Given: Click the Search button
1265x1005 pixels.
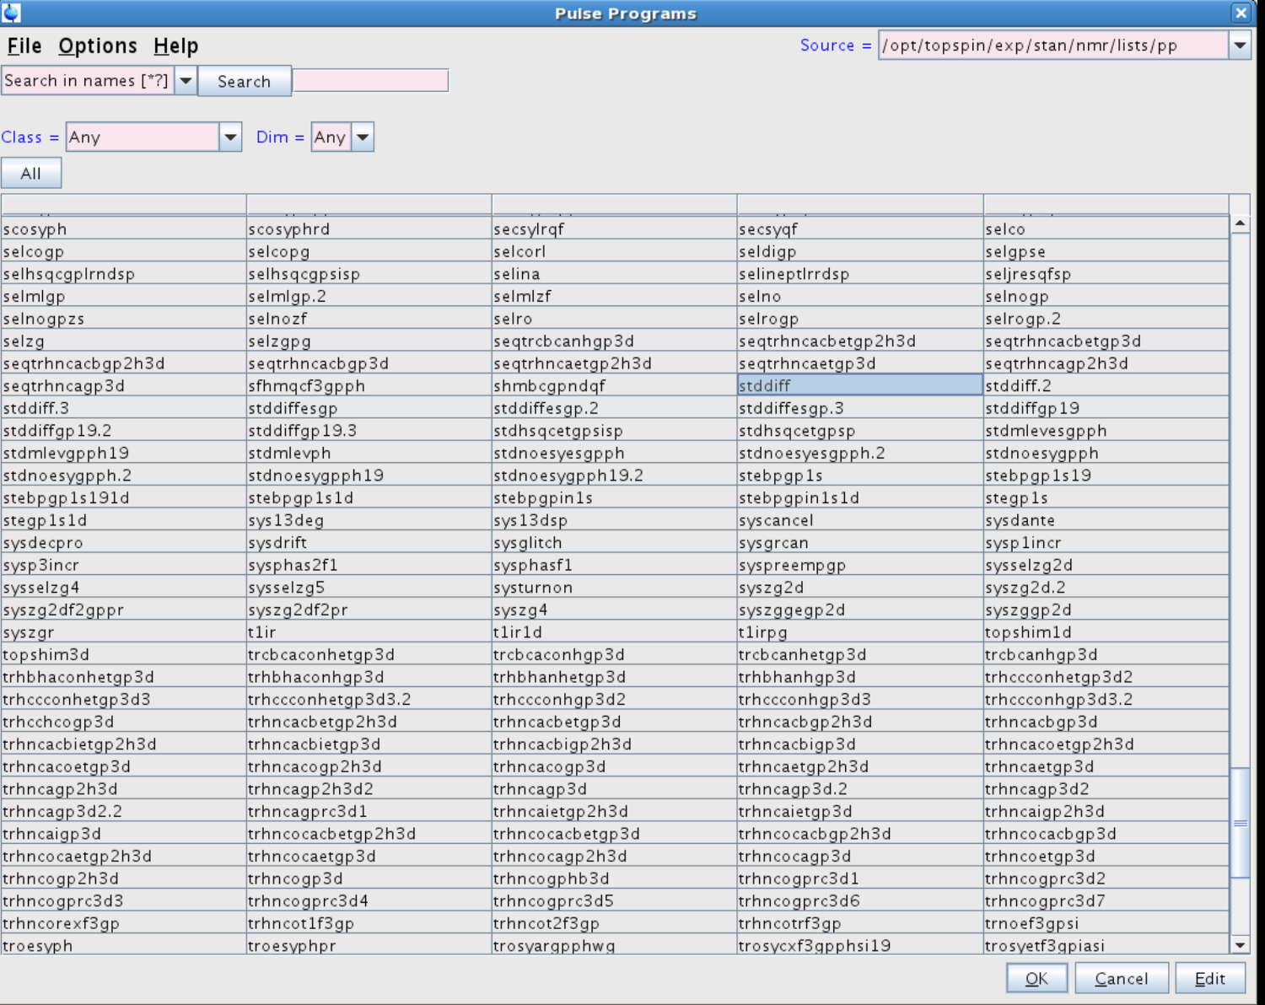Looking at the screenshot, I should coord(244,82).
